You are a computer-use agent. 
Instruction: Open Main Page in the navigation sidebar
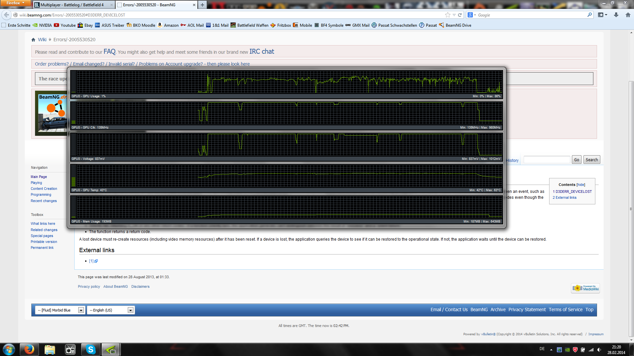pyautogui.click(x=39, y=177)
